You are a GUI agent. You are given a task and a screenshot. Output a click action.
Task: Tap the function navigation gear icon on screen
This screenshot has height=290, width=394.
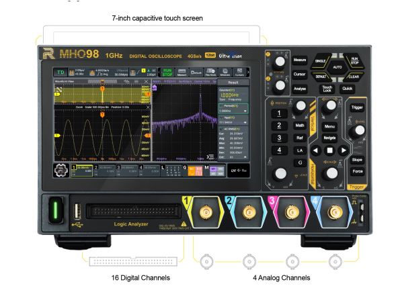[x=61, y=171]
